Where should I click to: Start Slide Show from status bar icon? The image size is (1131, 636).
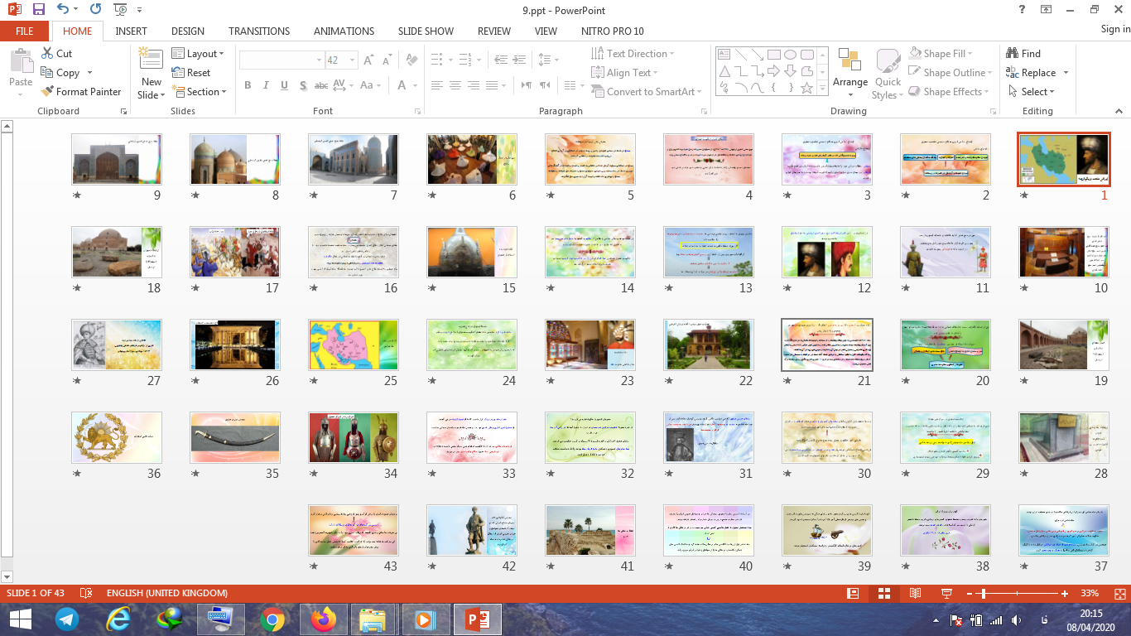coord(946,594)
